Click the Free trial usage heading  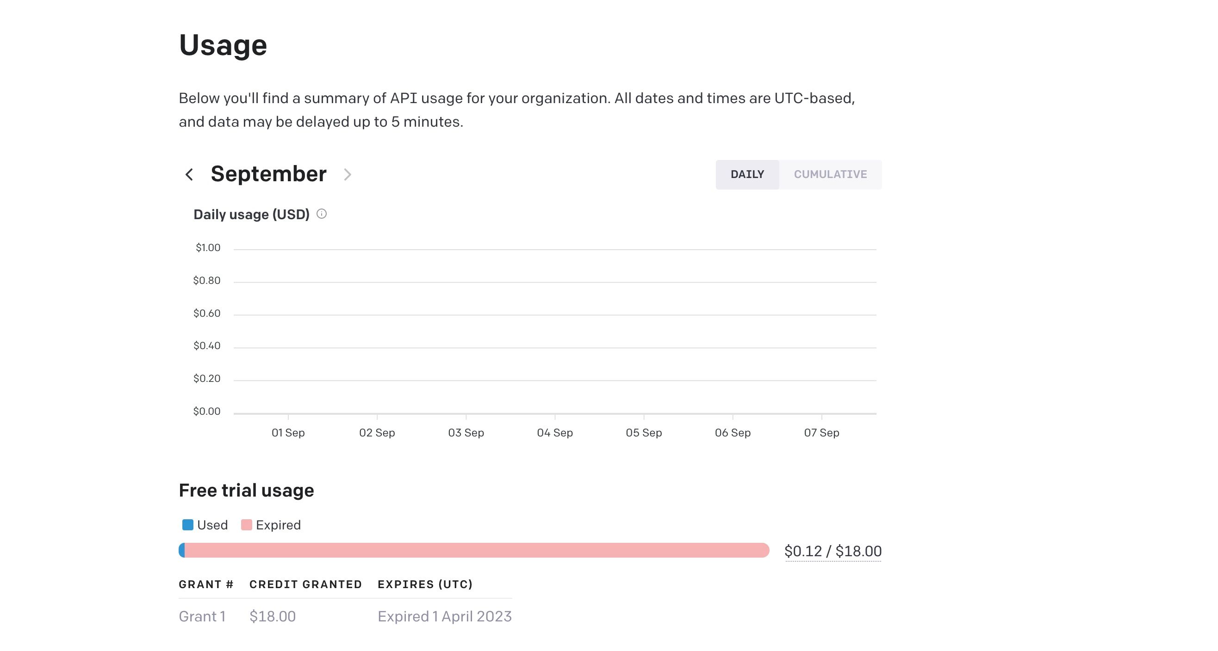point(246,490)
